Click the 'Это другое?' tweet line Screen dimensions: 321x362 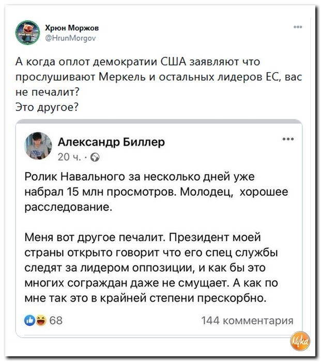(x=47, y=107)
